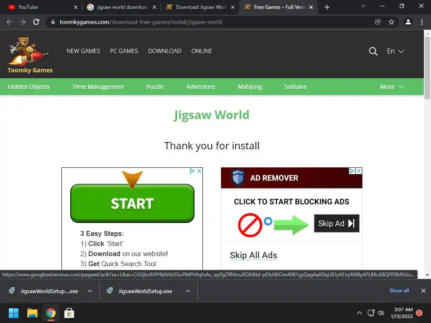The height and width of the screenshot is (323, 431).
Task: Click the Jigsaw World heading
Action: pyautogui.click(x=211, y=115)
